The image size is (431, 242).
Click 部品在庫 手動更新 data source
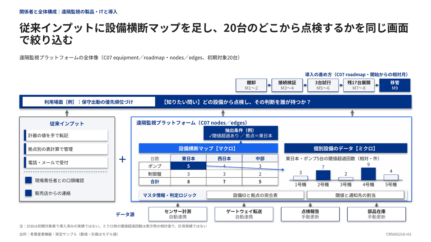376,214
